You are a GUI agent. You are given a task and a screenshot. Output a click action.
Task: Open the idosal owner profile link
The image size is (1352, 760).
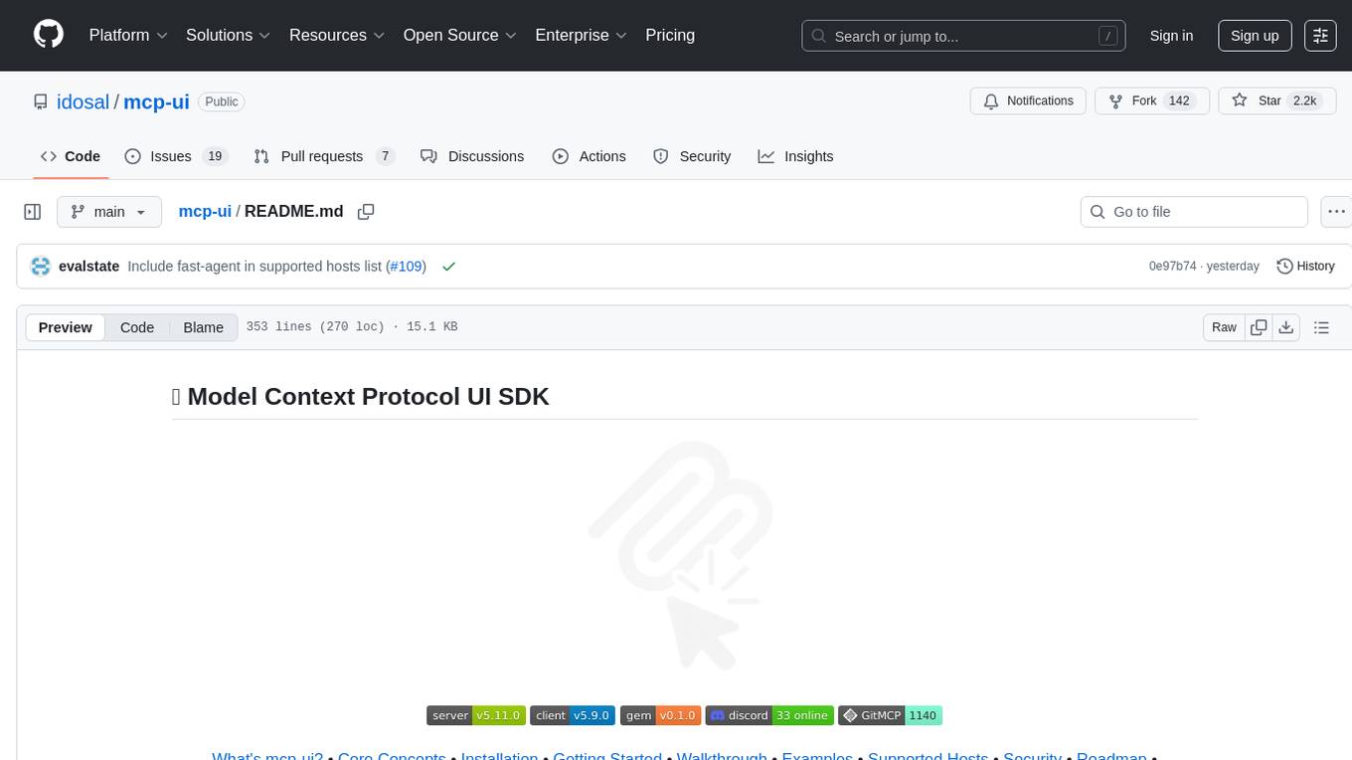[81, 101]
